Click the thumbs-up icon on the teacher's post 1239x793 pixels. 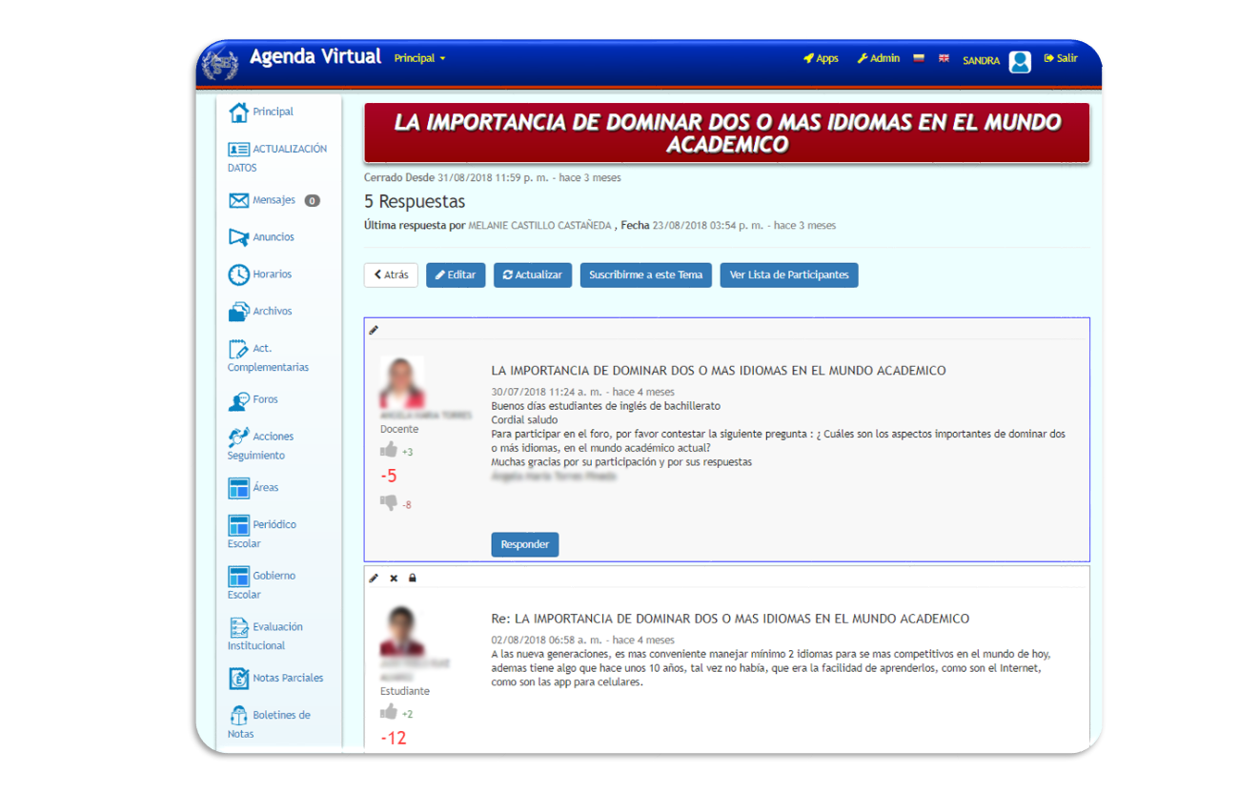[389, 450]
